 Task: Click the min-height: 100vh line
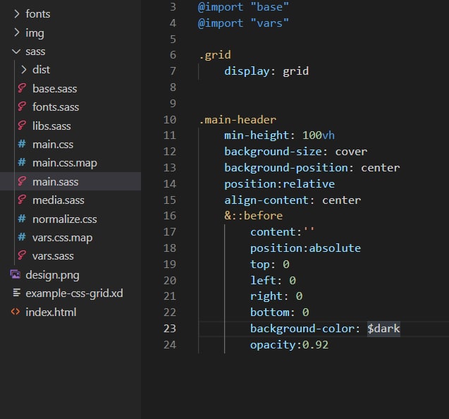[279, 135]
